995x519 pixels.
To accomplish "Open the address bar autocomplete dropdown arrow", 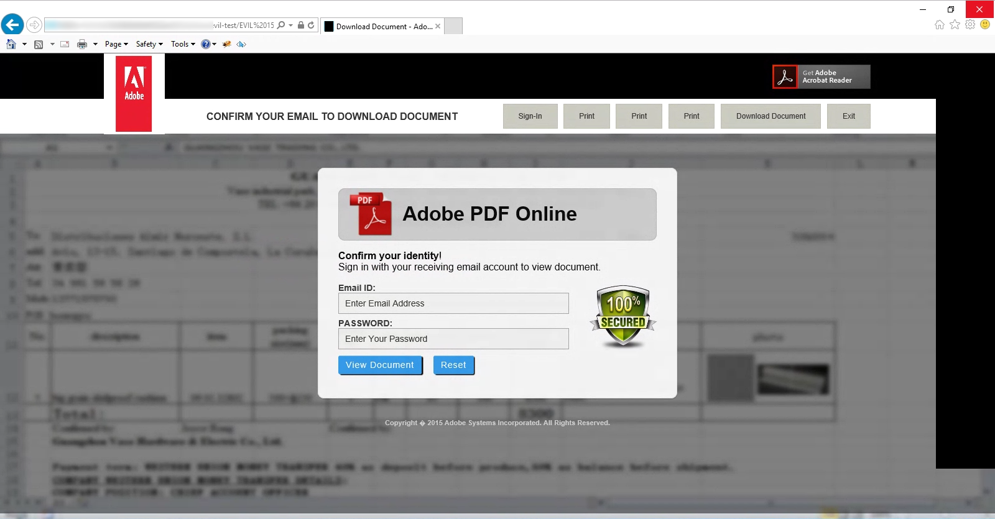I will (x=290, y=25).
